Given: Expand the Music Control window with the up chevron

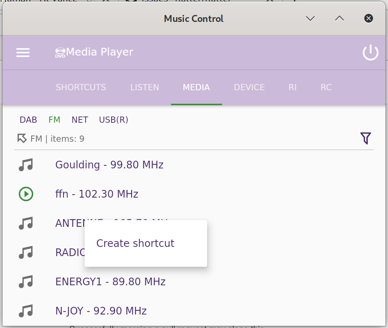Looking at the screenshot, I should pyautogui.click(x=339, y=18).
